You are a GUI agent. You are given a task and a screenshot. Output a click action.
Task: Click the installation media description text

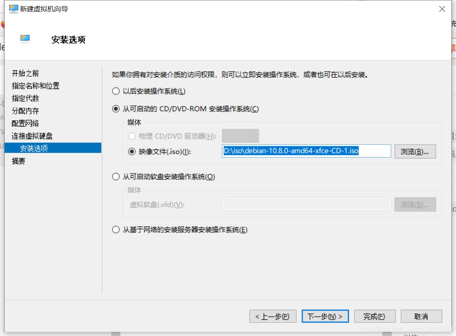pyautogui.click(x=241, y=75)
